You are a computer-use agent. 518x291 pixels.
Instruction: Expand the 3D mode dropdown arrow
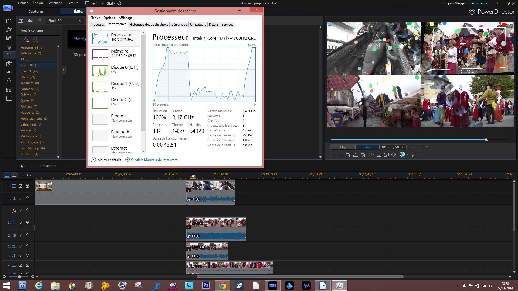click(408, 154)
